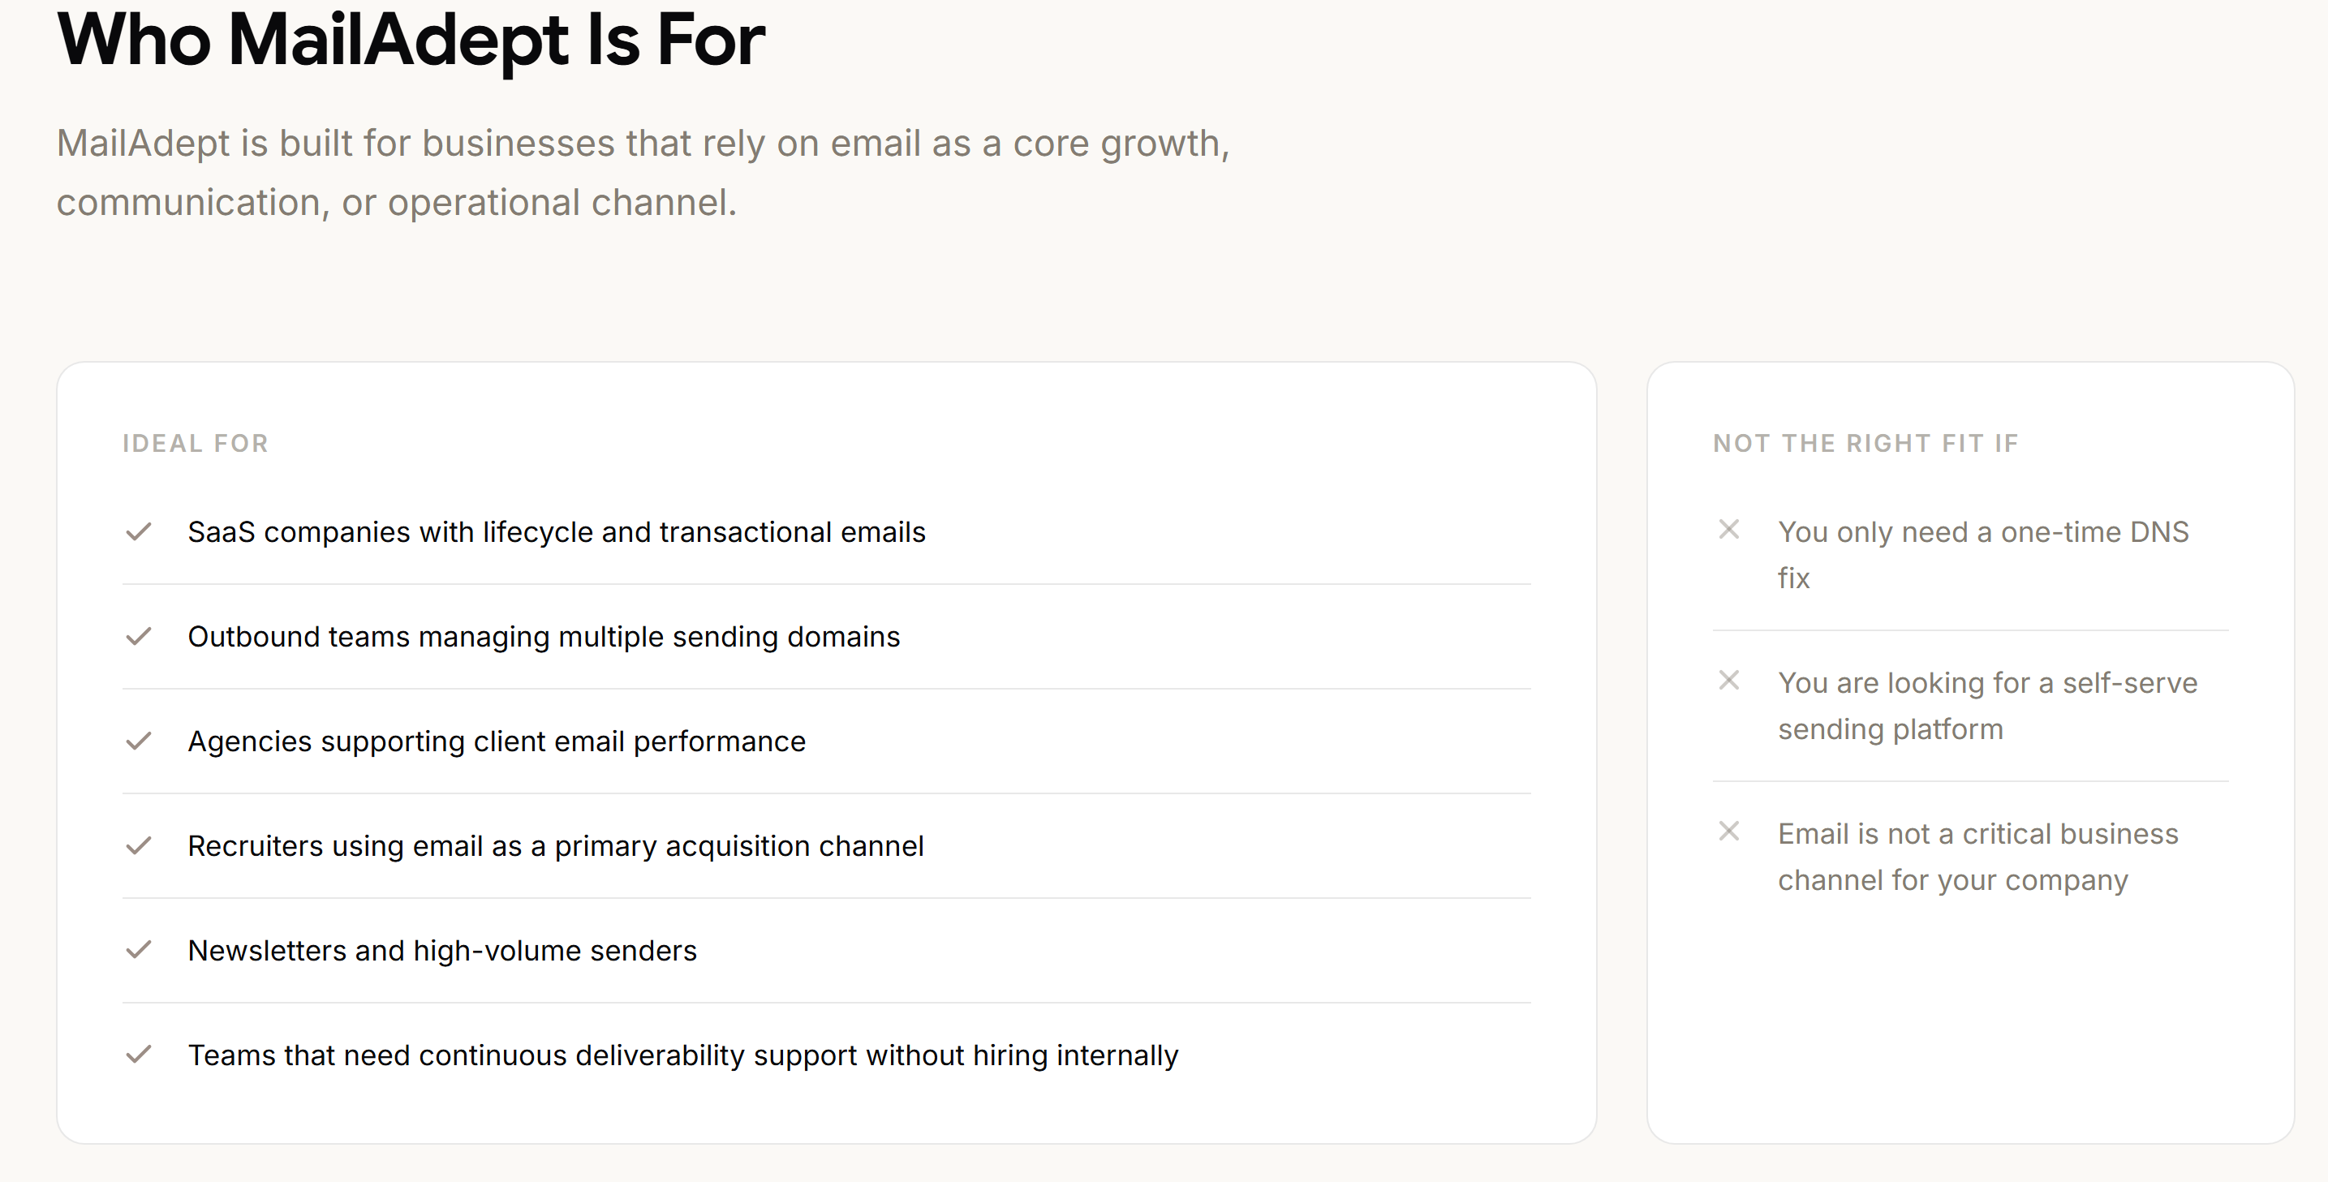Click checkmark next to continuous deliverability support

tap(138, 1055)
